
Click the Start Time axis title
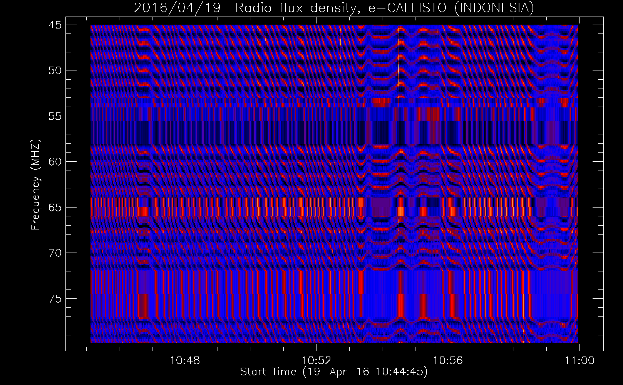(x=333, y=372)
